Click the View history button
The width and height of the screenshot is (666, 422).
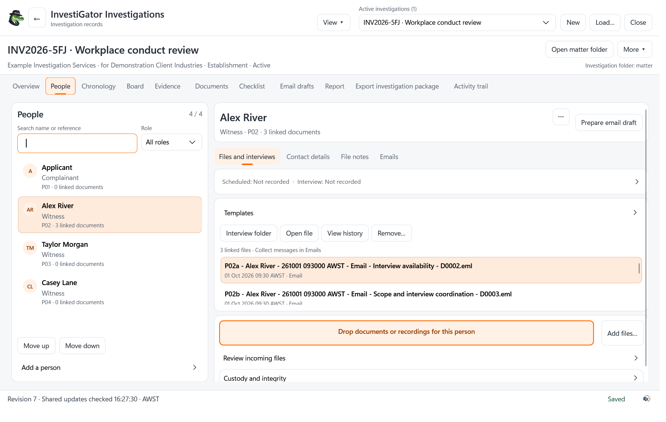coord(345,233)
